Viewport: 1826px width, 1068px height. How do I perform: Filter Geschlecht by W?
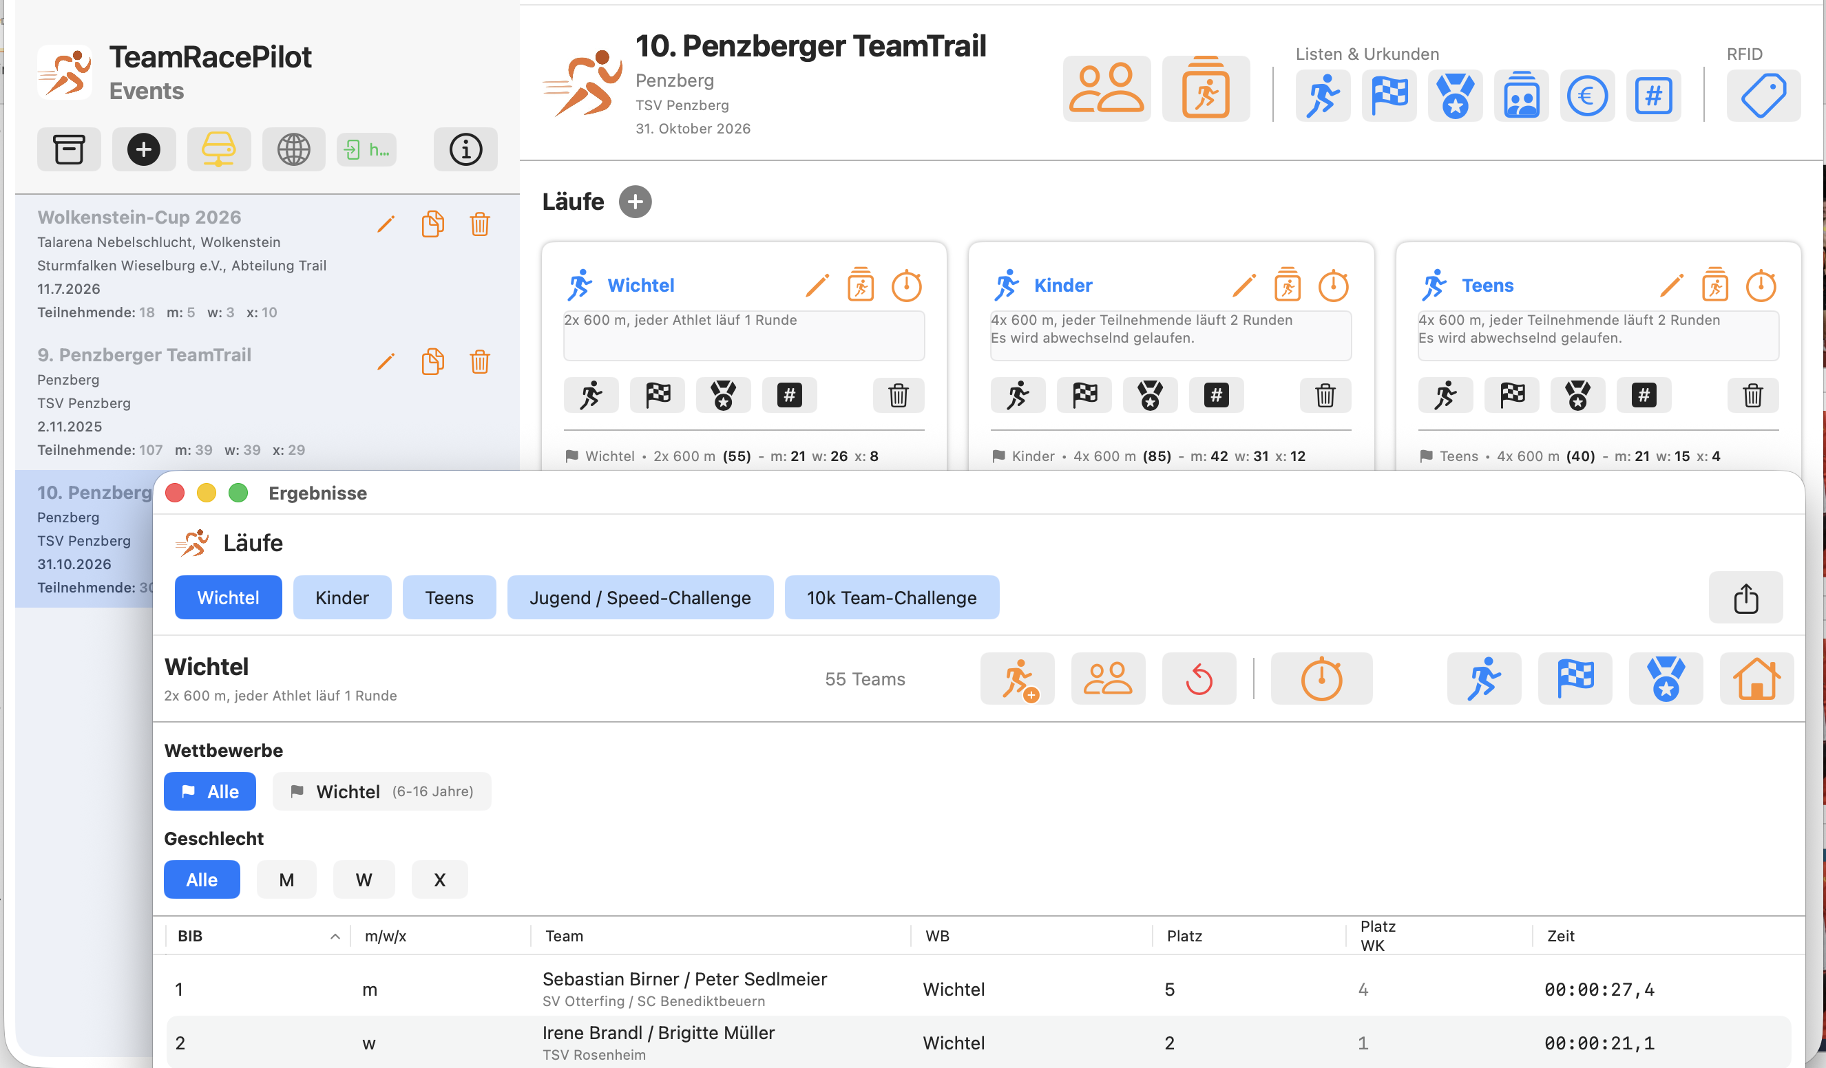click(x=364, y=879)
